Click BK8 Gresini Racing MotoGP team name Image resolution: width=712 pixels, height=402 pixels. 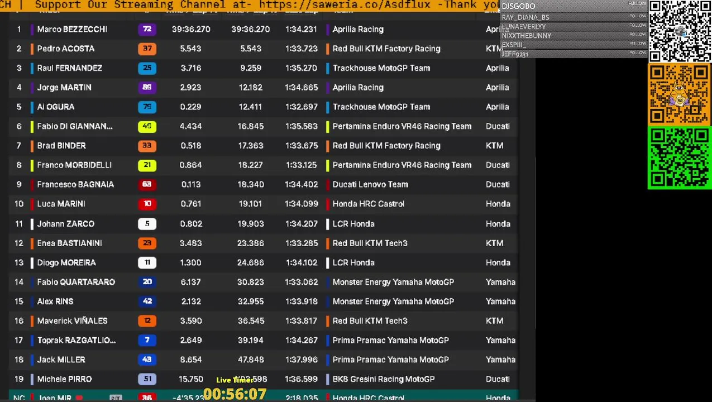[384, 379]
